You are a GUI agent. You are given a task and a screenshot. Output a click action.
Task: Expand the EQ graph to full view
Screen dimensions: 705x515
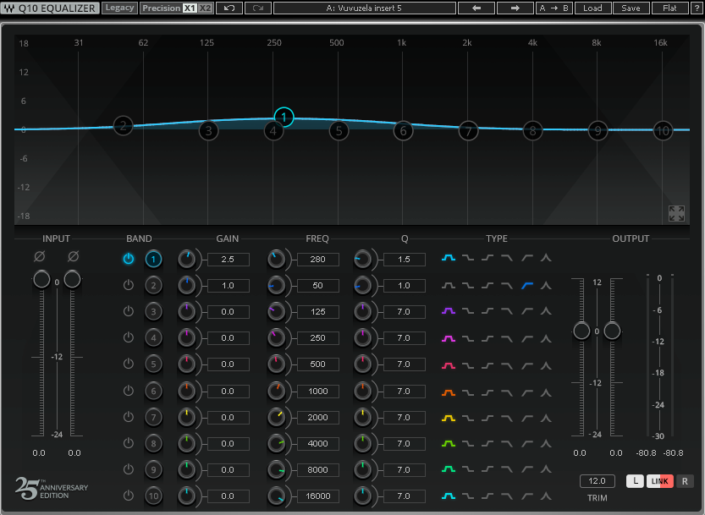coord(676,213)
